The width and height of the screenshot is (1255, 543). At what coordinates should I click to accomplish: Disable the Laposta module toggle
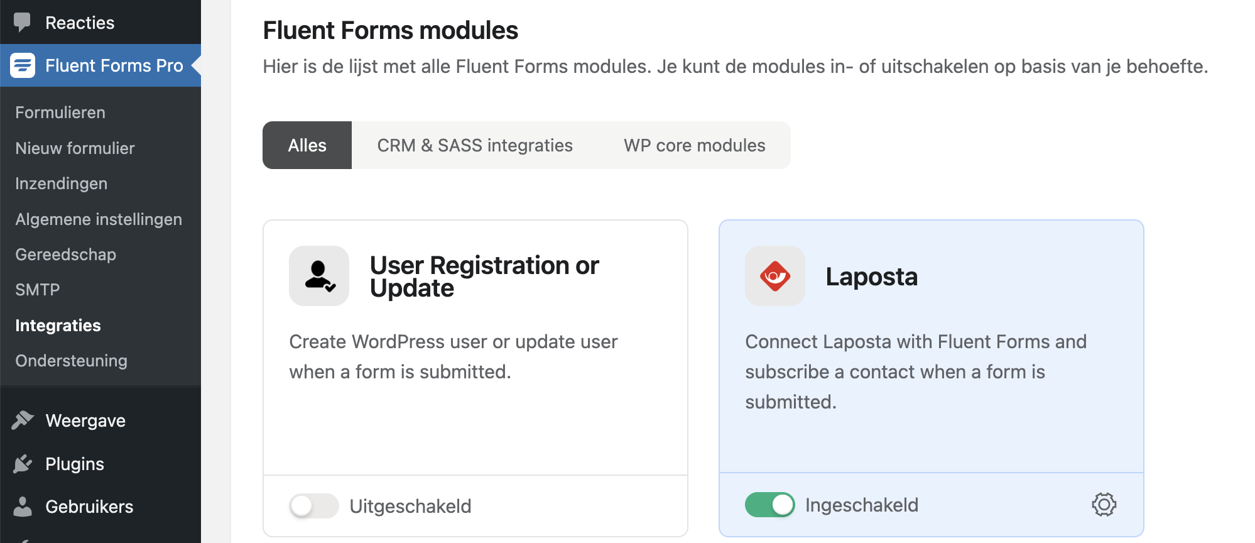pyautogui.click(x=770, y=505)
